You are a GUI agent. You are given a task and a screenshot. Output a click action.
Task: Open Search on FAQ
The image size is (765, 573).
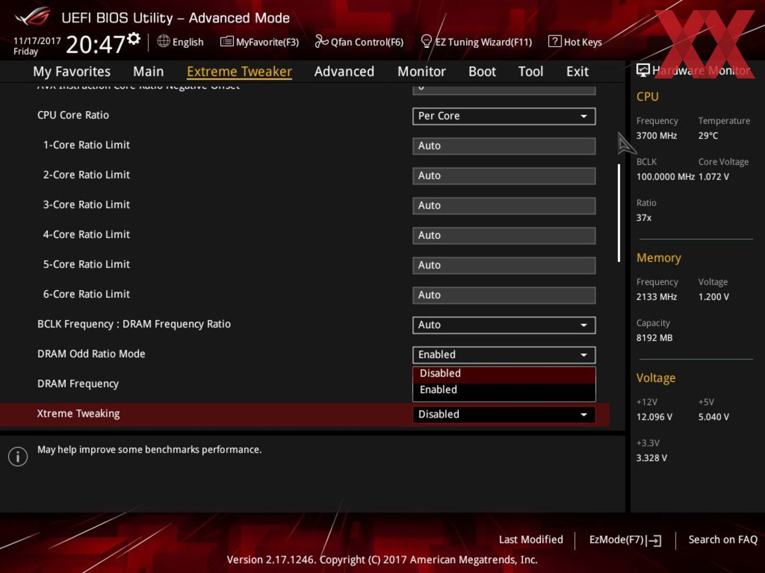click(723, 539)
